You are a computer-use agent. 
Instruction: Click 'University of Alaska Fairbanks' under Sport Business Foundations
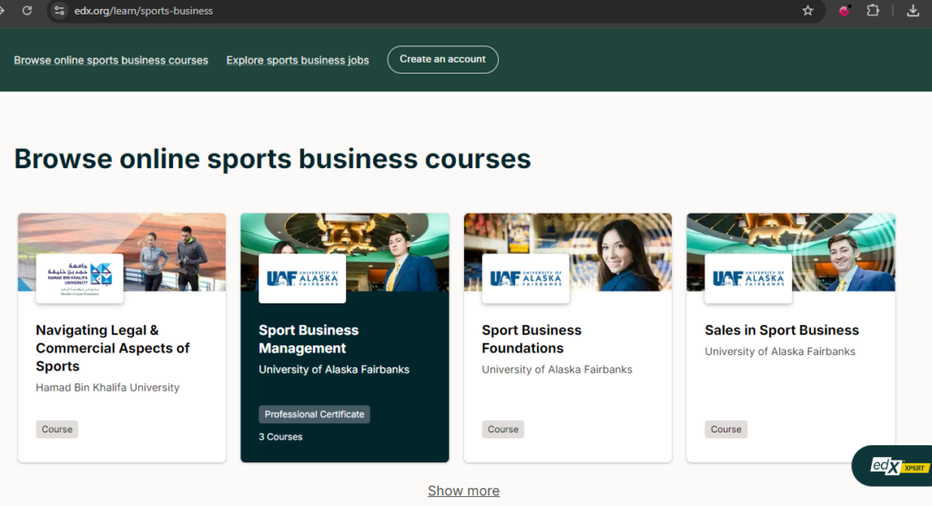pyautogui.click(x=557, y=370)
